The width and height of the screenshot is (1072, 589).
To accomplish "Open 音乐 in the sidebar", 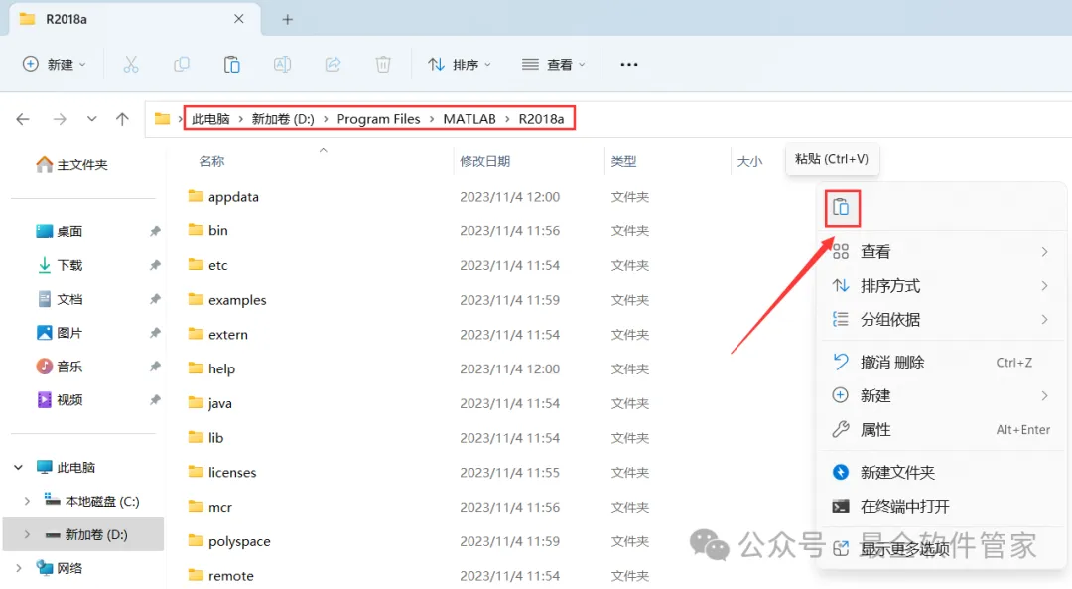I will click(60, 366).
